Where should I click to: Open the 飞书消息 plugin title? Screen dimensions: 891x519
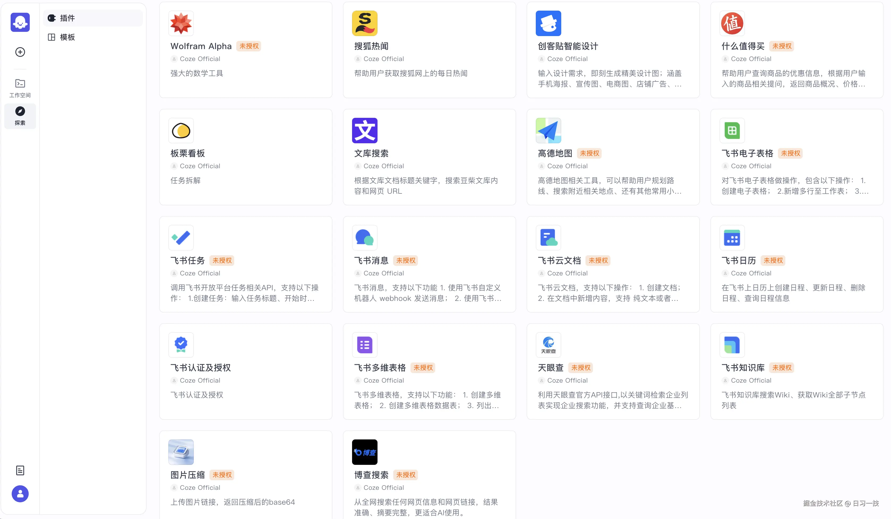click(x=371, y=260)
